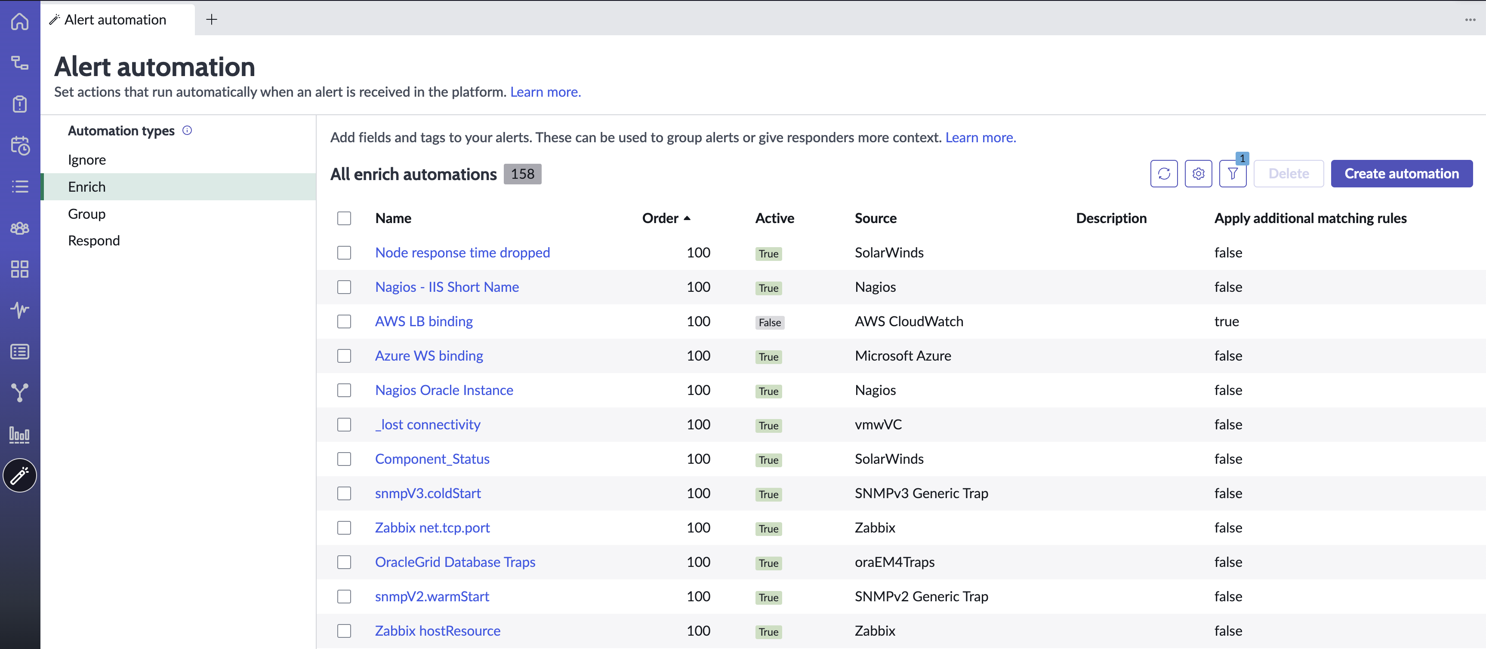Open the list view sidebar icon
The height and width of the screenshot is (649, 1486).
tap(20, 186)
